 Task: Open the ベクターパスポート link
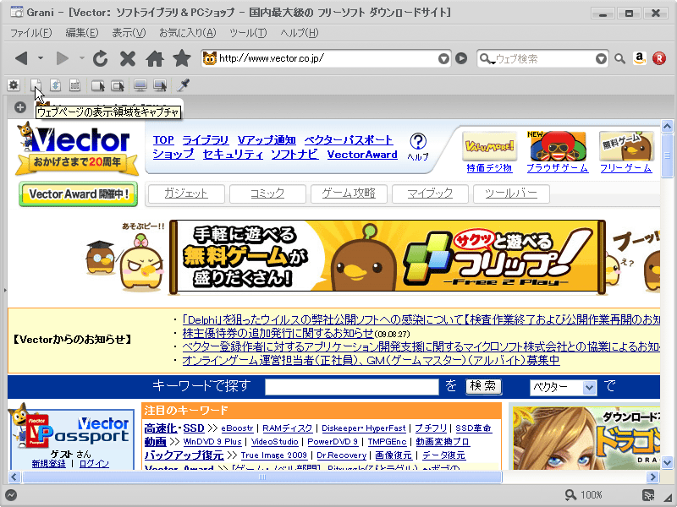click(349, 140)
